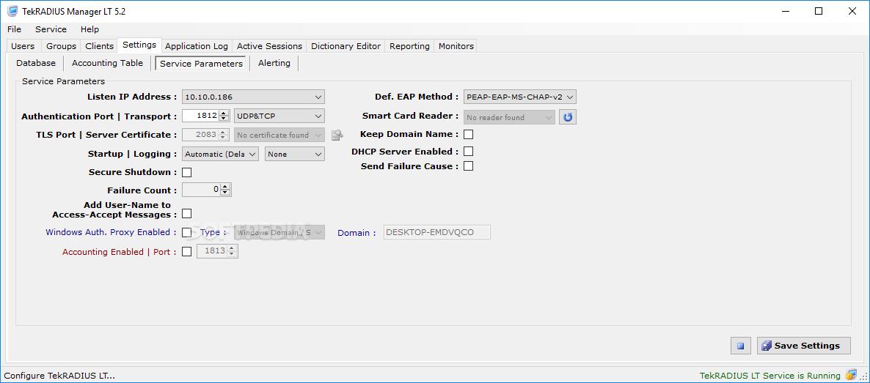Screen dimensions: 870x383
Task: Open the Reporting tab
Action: pyautogui.click(x=409, y=46)
